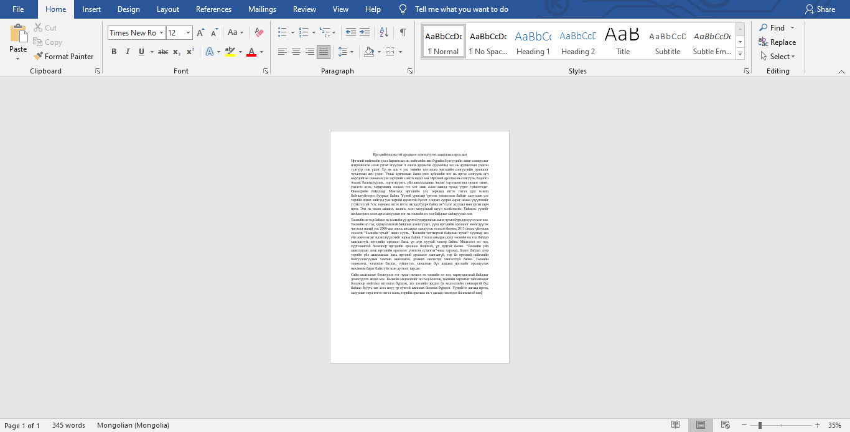
Task: Expand the Styles gallery more arrow
Action: (740, 54)
